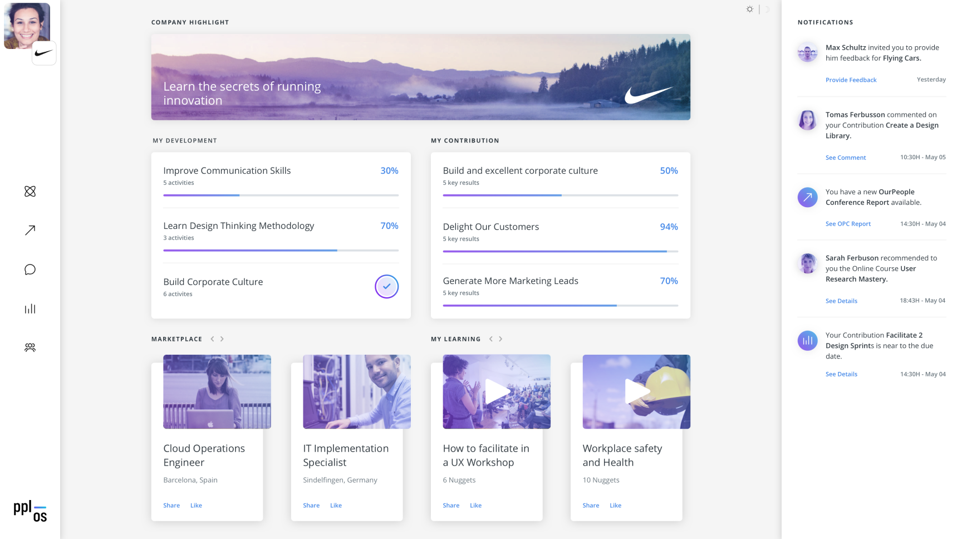Open the people group icon in the sidebar
The height and width of the screenshot is (539, 962).
(30, 347)
